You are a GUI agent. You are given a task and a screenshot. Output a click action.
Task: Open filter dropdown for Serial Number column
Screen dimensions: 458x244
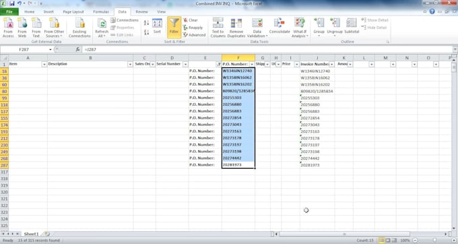(185, 64)
